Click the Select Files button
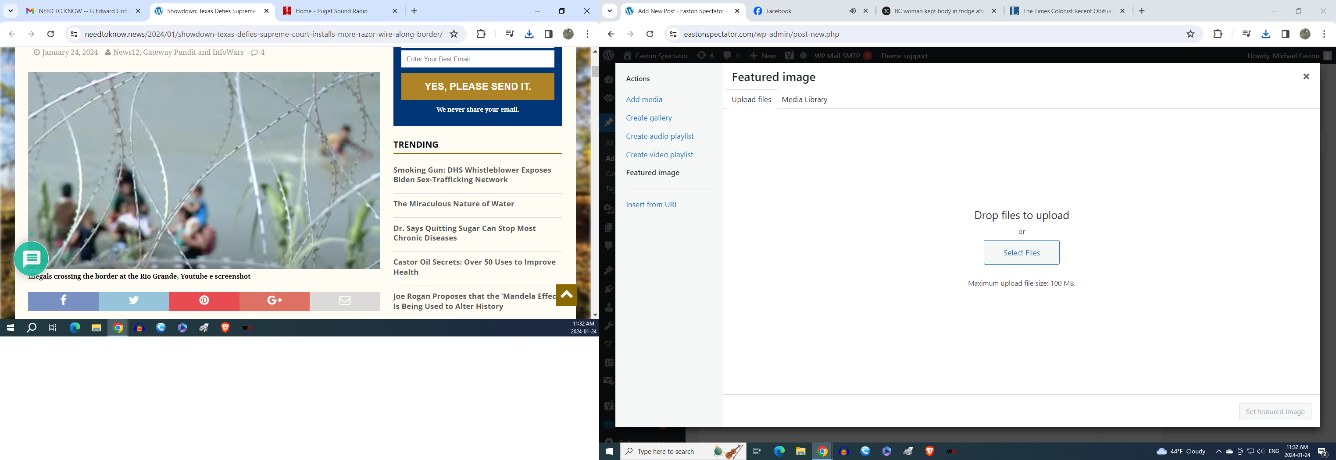This screenshot has width=1336, height=460. pos(1021,253)
